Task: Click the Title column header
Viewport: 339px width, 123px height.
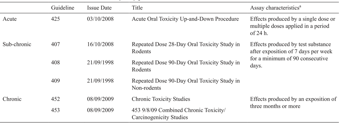Action: pyautogui.click(x=137, y=8)
